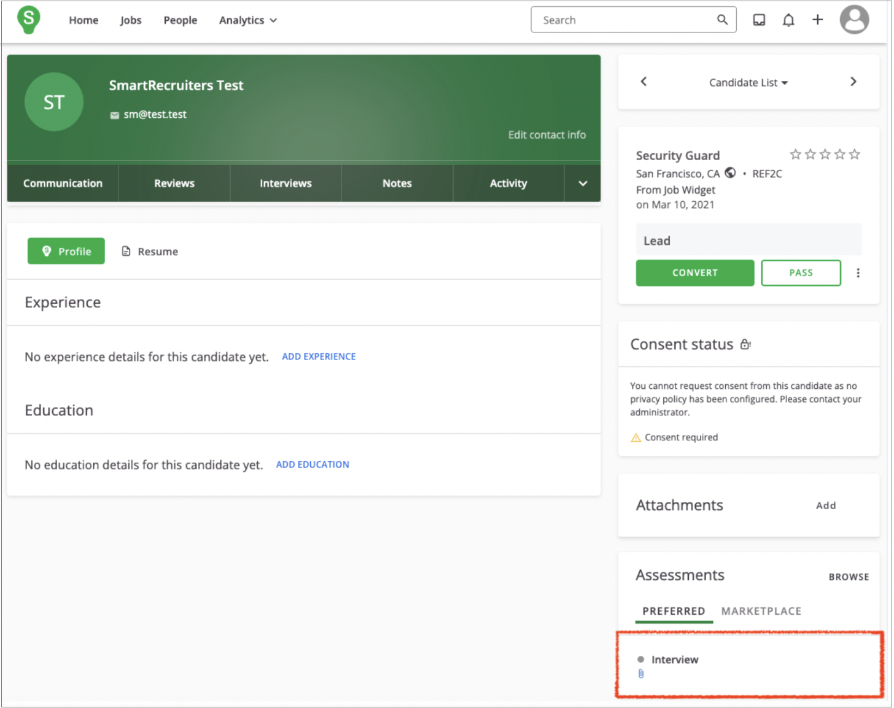The width and height of the screenshot is (894, 708).
Task: Open the inbox tablet icon in header
Action: (x=759, y=20)
